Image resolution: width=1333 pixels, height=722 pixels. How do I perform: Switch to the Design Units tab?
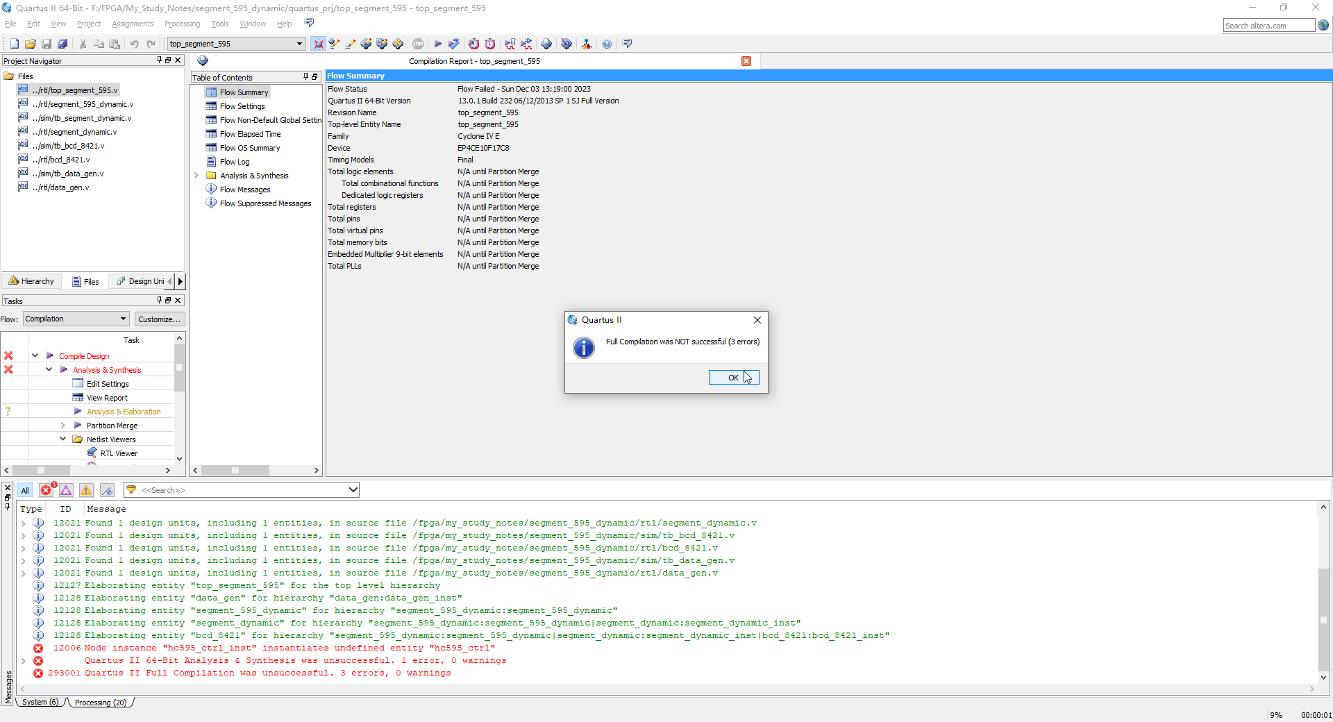[141, 281]
